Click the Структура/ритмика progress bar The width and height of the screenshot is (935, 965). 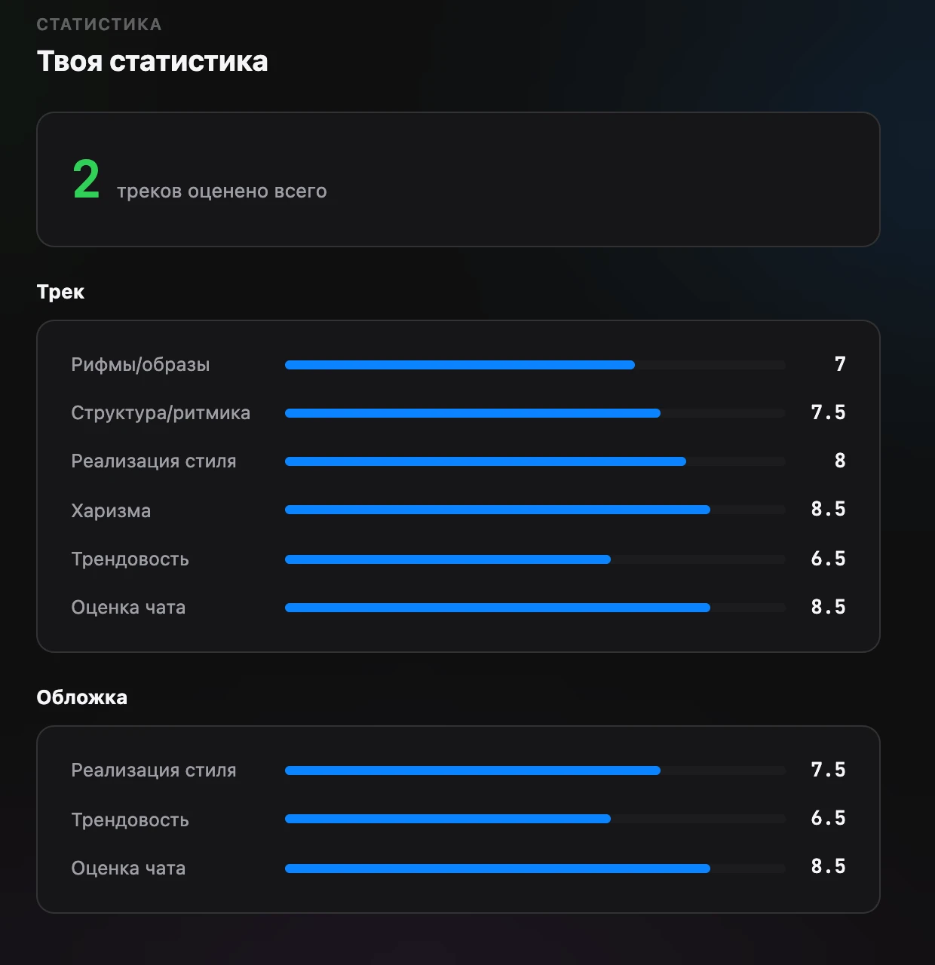pyautogui.click(x=535, y=413)
